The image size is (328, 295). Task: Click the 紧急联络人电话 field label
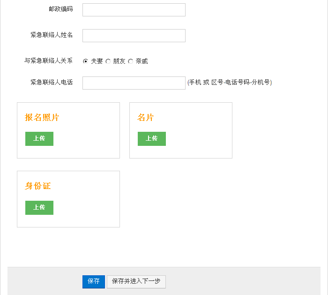[x=52, y=82]
